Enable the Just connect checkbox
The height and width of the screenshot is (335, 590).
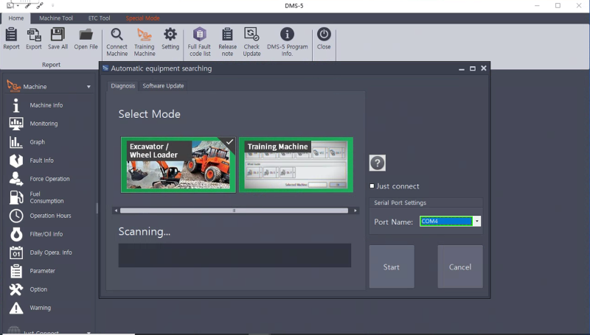pyautogui.click(x=372, y=186)
